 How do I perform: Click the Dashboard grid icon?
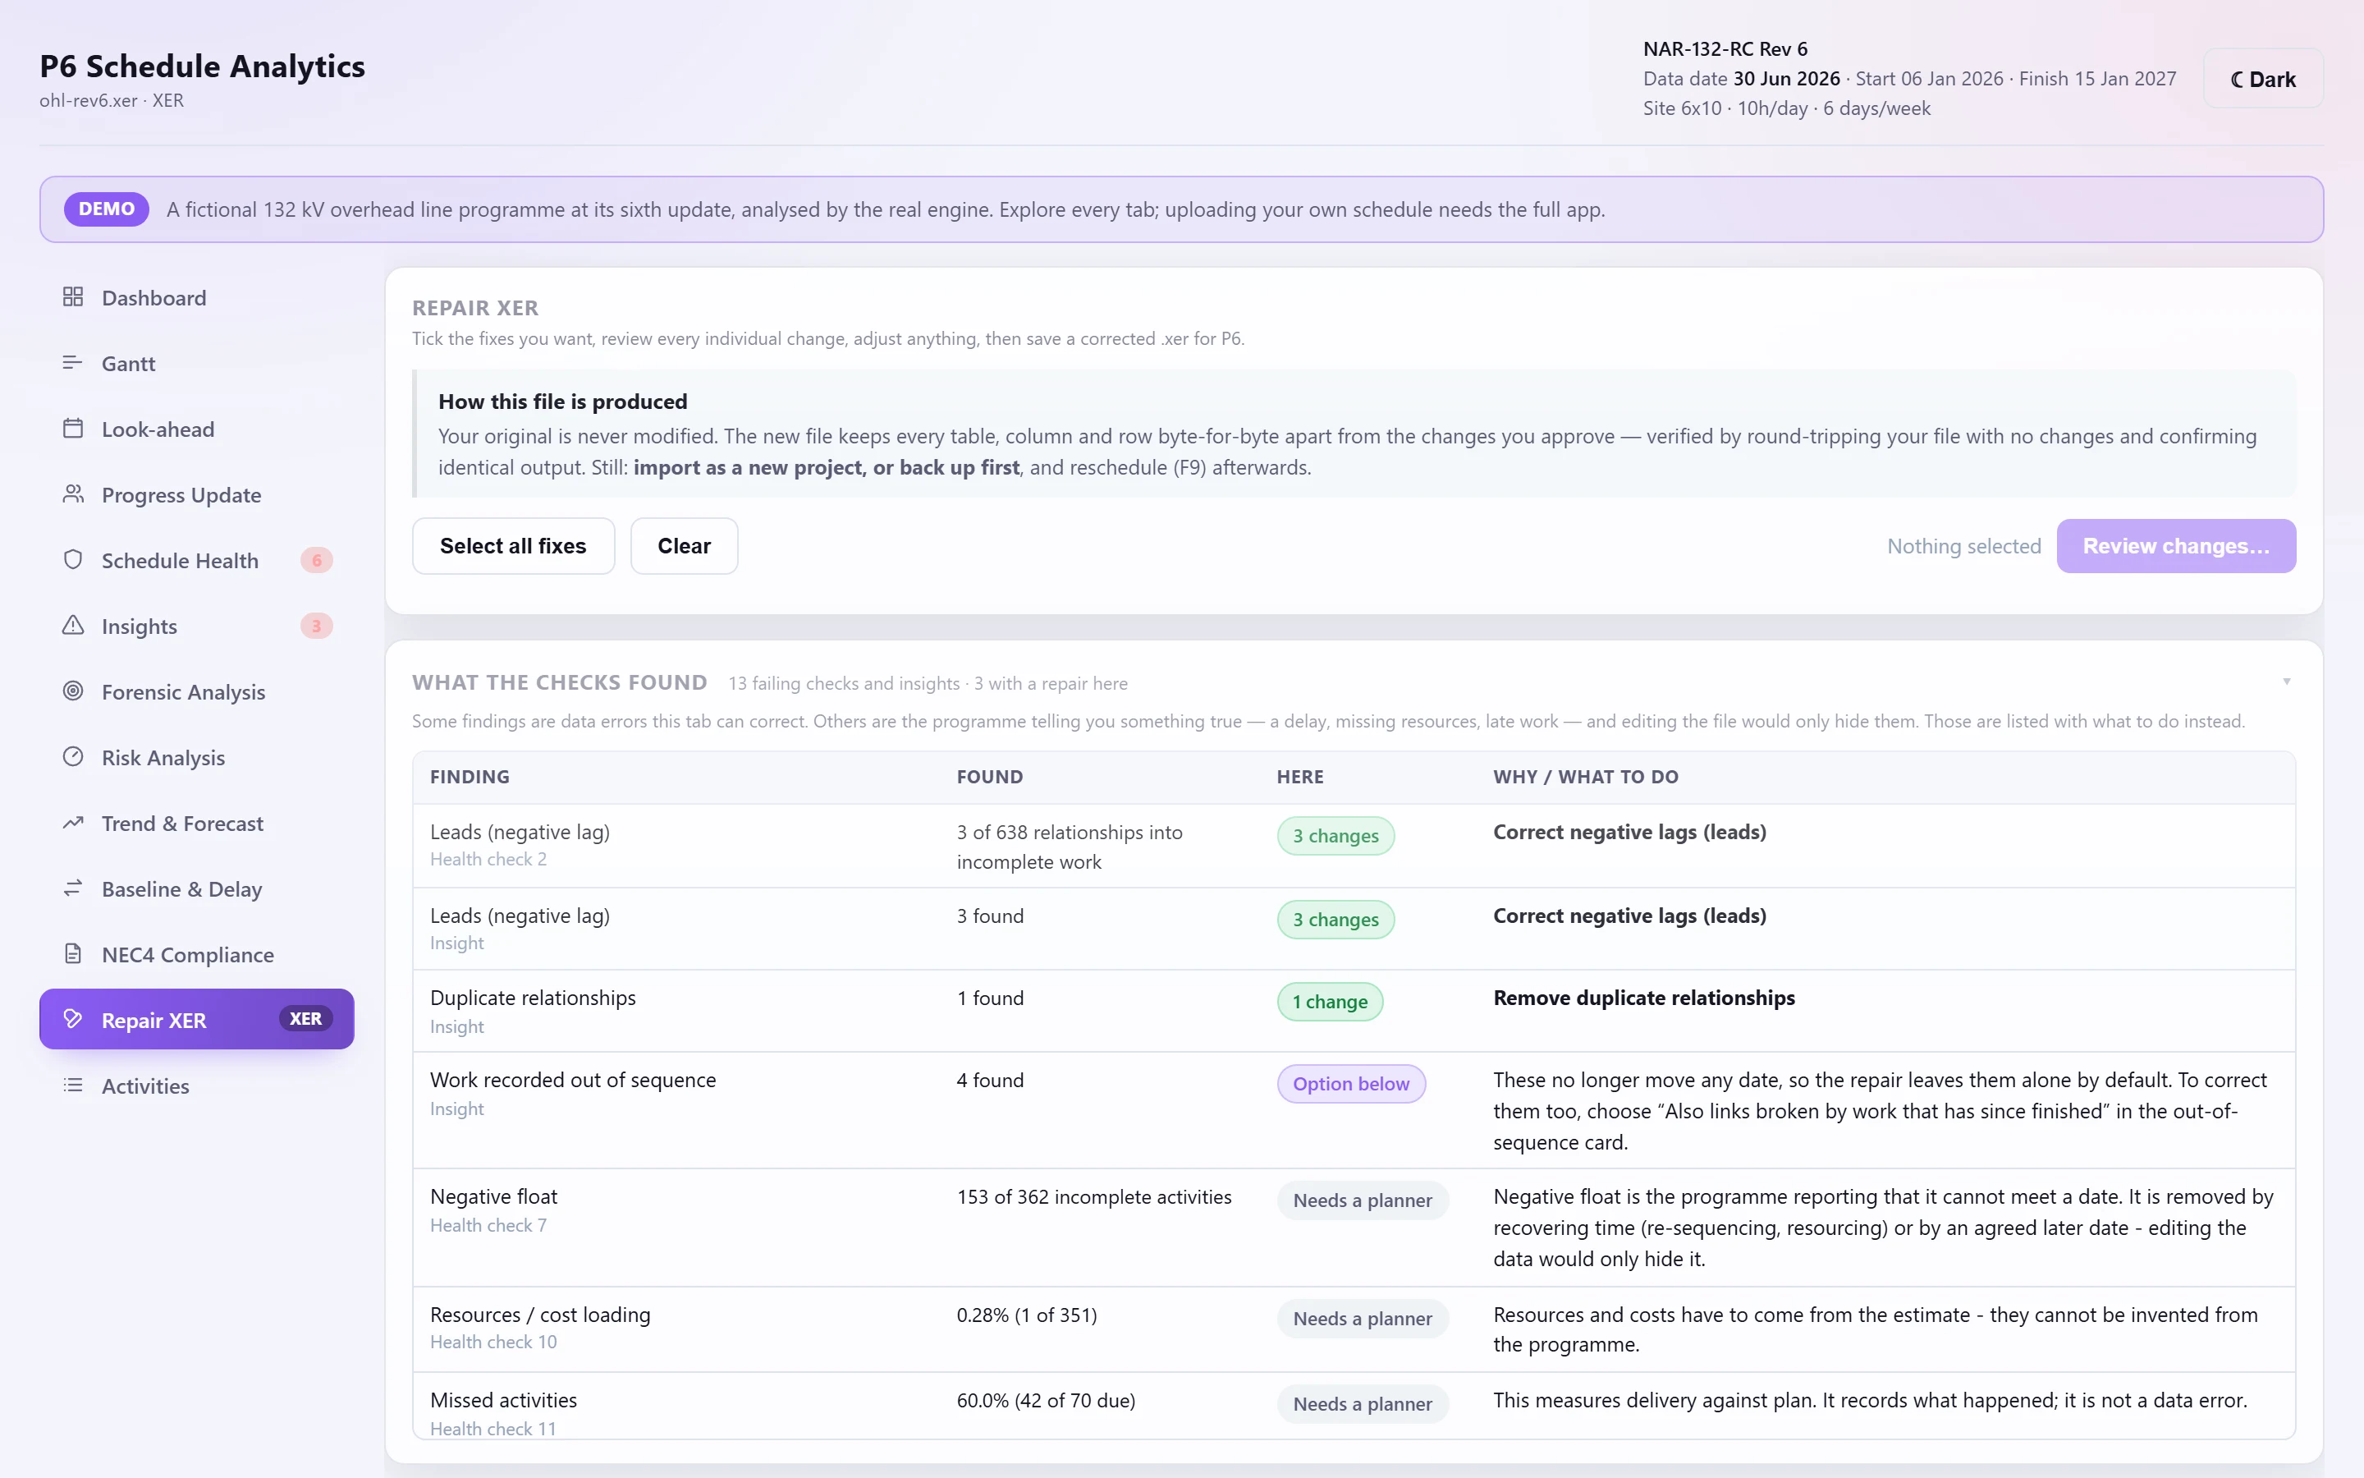pyautogui.click(x=72, y=297)
